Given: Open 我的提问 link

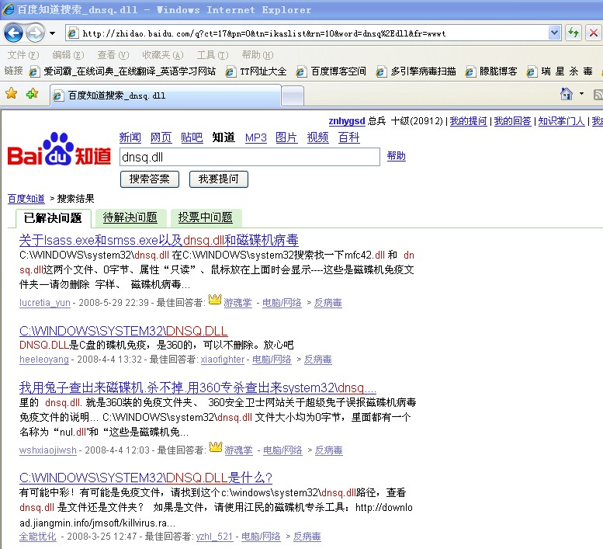Looking at the screenshot, I should tap(468, 121).
